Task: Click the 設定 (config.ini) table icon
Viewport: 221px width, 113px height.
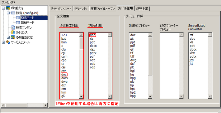Action: (x=13, y=13)
